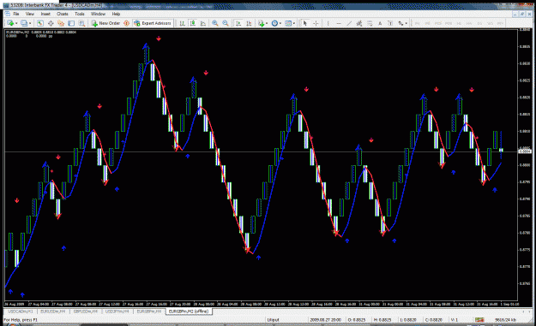Select the Crosshair tool
Viewport: 536px width, 326px height.
pos(316,23)
